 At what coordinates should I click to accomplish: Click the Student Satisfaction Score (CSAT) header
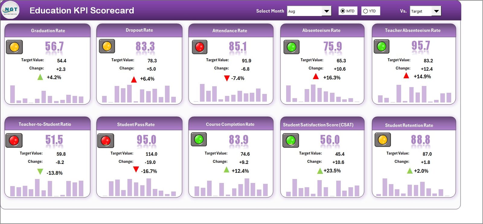click(318, 125)
